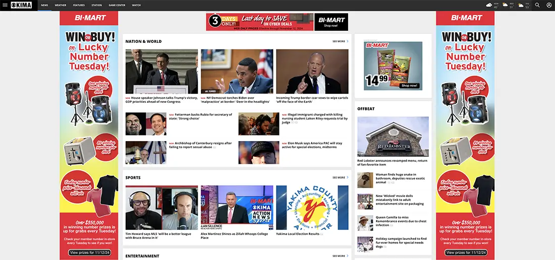Click the Thursday forecast weather icon
This screenshot has width=555, height=260.
click(x=521, y=5)
